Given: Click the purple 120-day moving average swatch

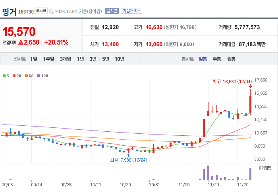Looking at the screenshot, I should pyautogui.click(x=39, y=76).
